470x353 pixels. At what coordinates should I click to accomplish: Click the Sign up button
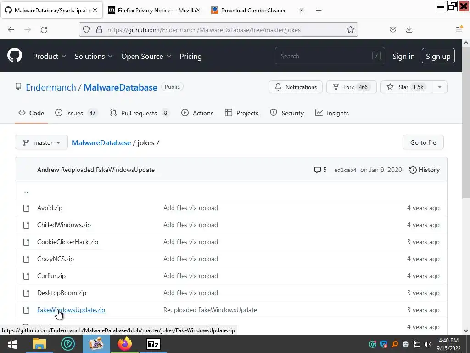pos(438,56)
